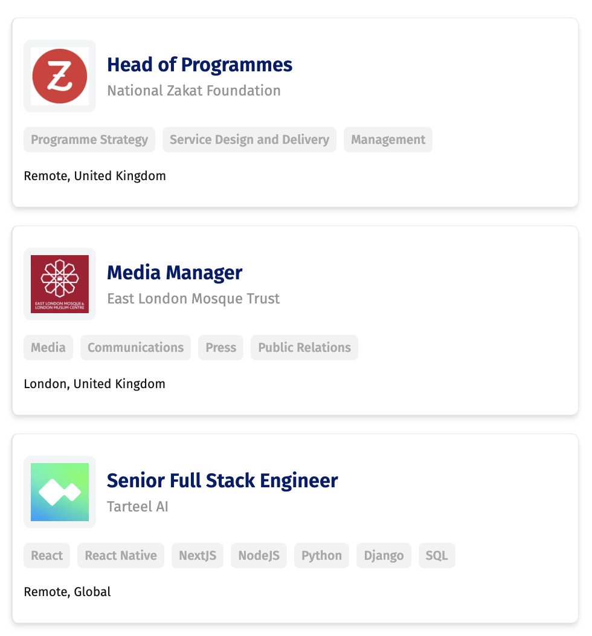The height and width of the screenshot is (636, 592).
Task: Click the React Native skill tag
Action: (x=120, y=556)
